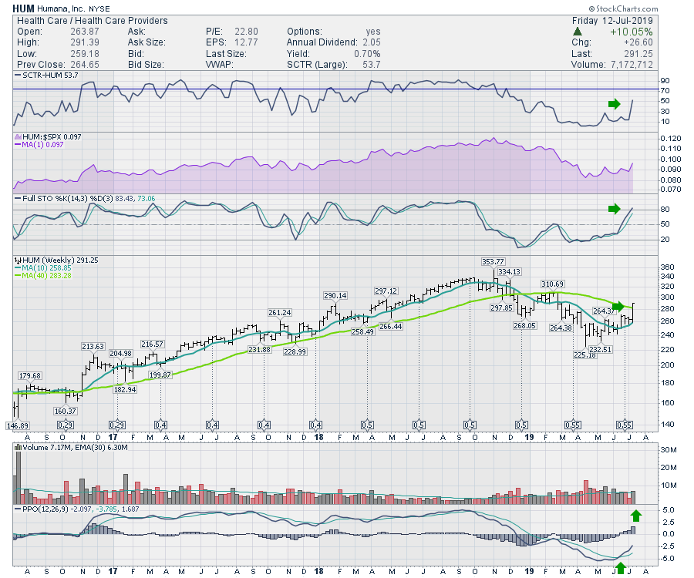Viewport: 694px width, 578px height.
Task: Click the P/E value 22.80
Action: coord(246,32)
